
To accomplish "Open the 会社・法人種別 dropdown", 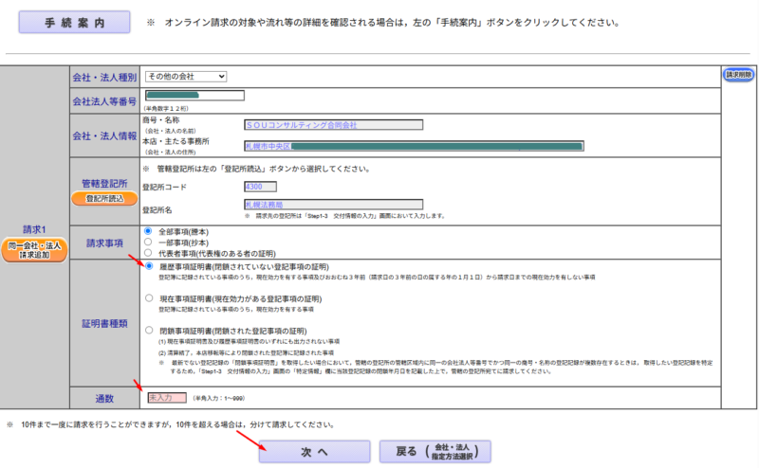I will click(185, 76).
